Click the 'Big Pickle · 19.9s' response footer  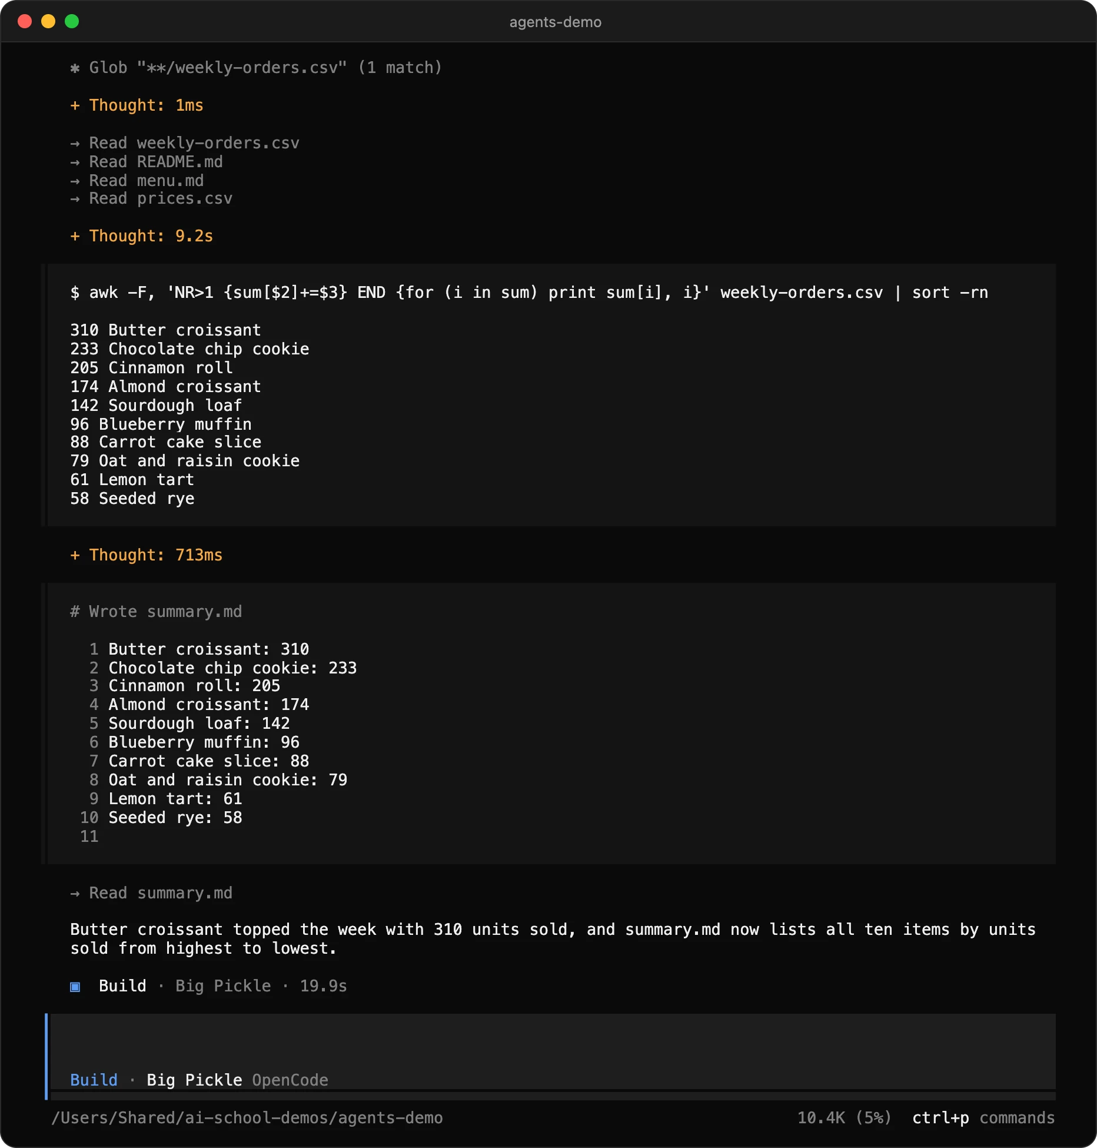click(x=261, y=986)
